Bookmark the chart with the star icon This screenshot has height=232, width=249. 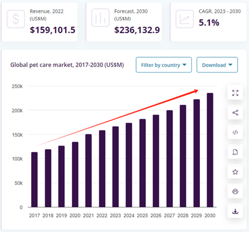pyautogui.click(x=235, y=172)
